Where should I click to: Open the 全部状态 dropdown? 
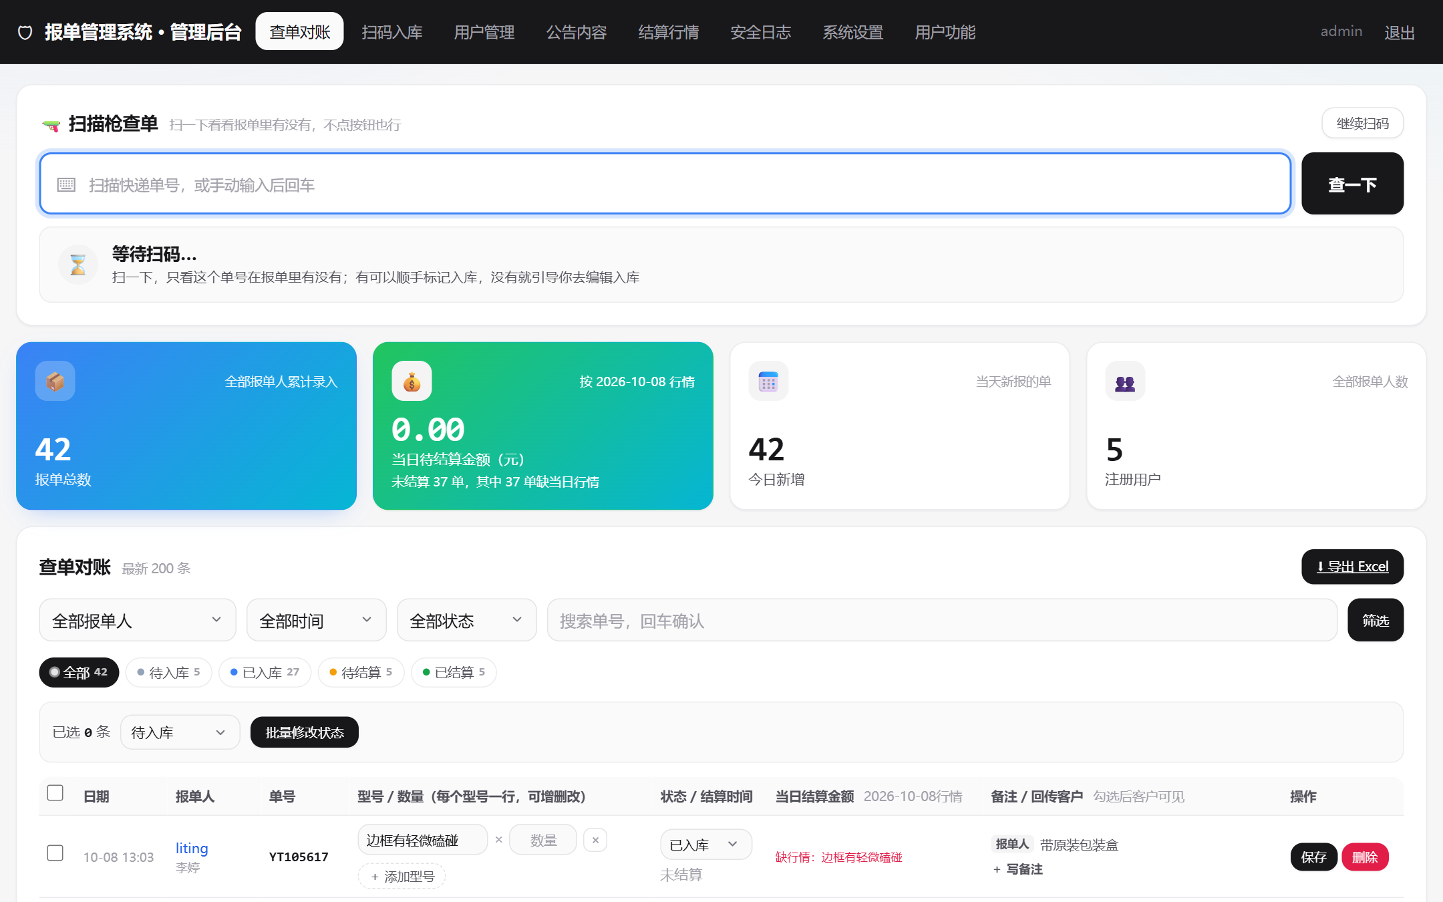[467, 620]
